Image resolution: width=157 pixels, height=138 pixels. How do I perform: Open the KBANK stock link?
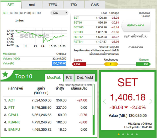point(14,122)
